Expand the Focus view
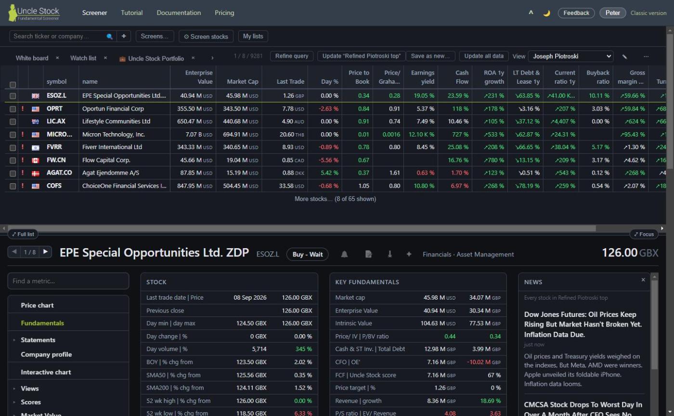 click(644, 234)
